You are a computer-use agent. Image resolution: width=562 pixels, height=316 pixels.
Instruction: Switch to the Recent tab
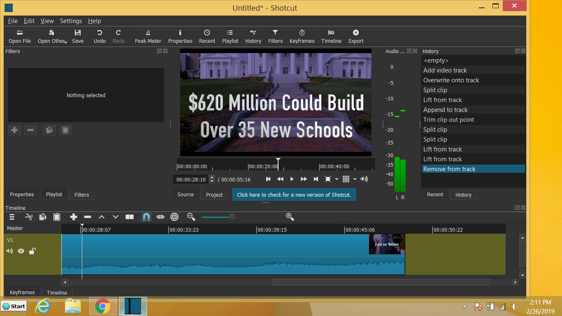pyautogui.click(x=435, y=194)
